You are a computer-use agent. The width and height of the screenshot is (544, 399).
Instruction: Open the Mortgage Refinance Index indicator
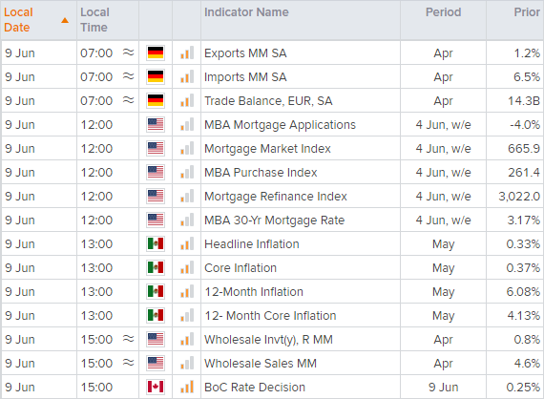(276, 197)
